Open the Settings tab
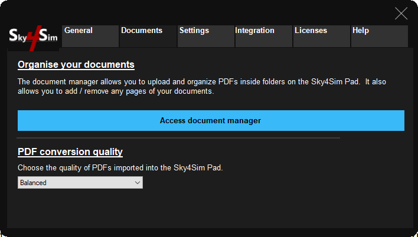 point(206,36)
